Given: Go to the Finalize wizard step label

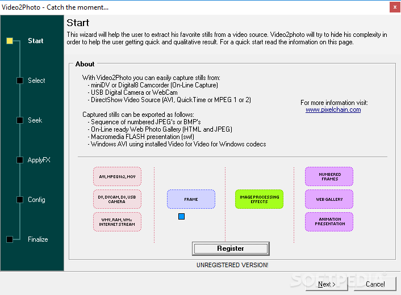Looking at the screenshot, I should [x=38, y=239].
